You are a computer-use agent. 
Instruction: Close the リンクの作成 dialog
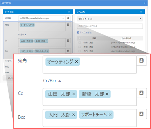point(144,3)
